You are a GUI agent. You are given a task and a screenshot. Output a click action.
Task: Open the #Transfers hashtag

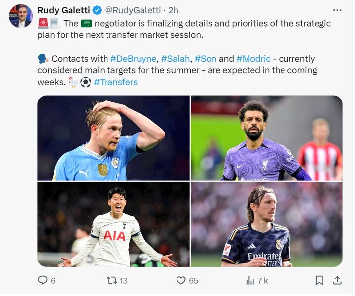click(x=115, y=82)
